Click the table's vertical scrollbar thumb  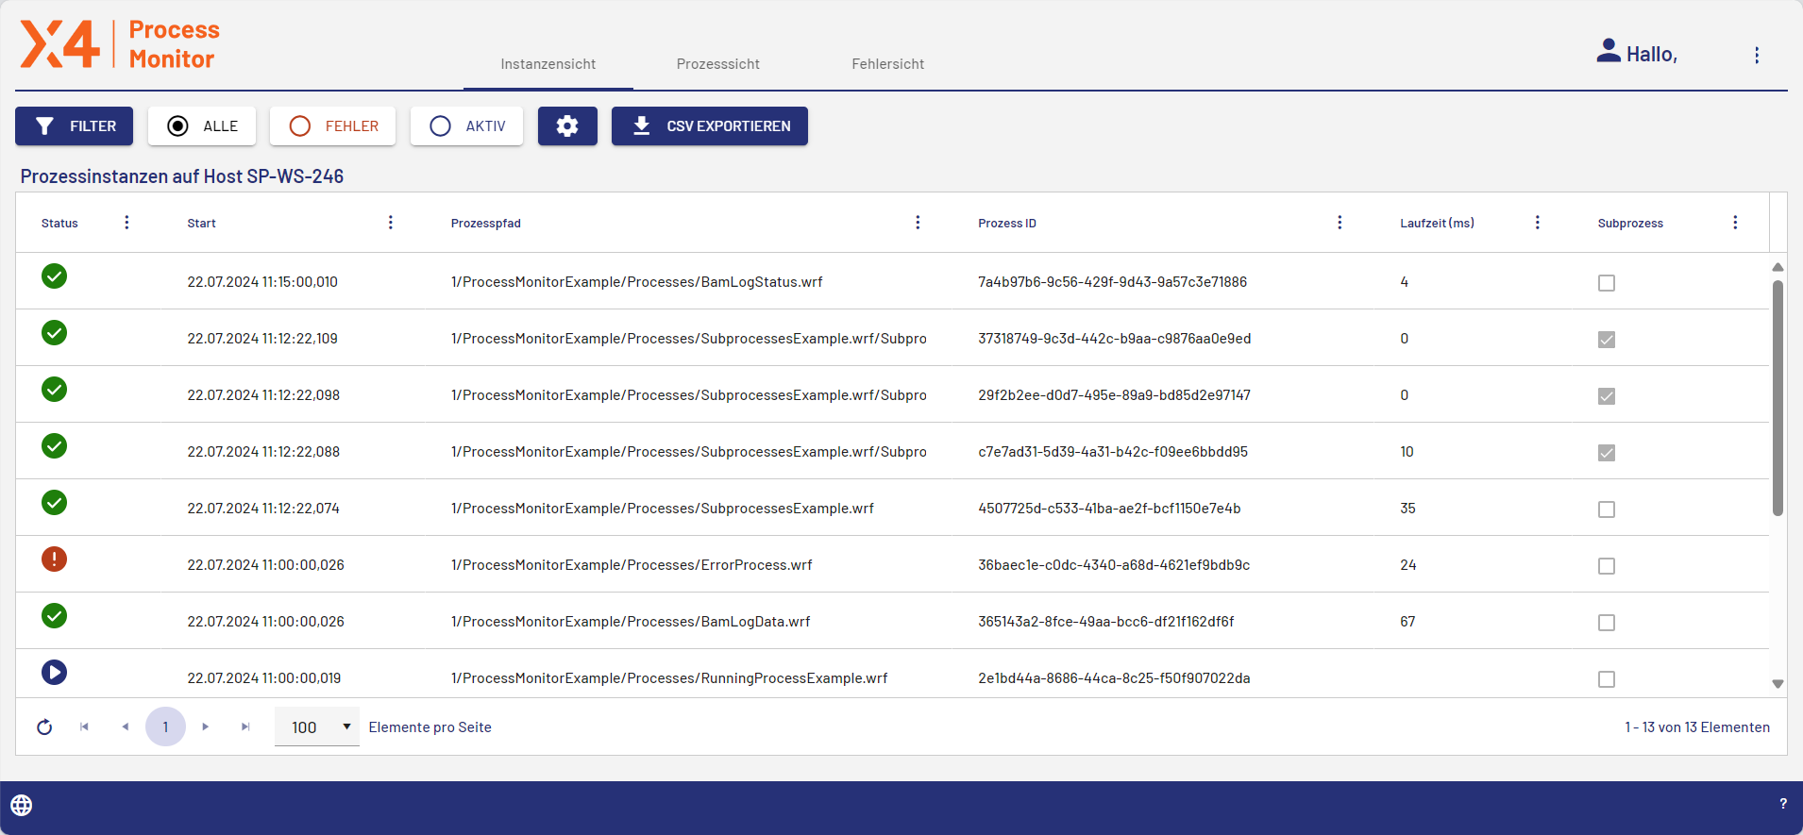(1778, 396)
